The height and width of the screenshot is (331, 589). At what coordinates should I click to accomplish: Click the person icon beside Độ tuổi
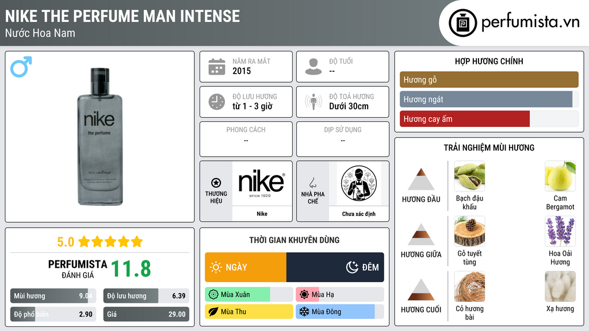[313, 67]
